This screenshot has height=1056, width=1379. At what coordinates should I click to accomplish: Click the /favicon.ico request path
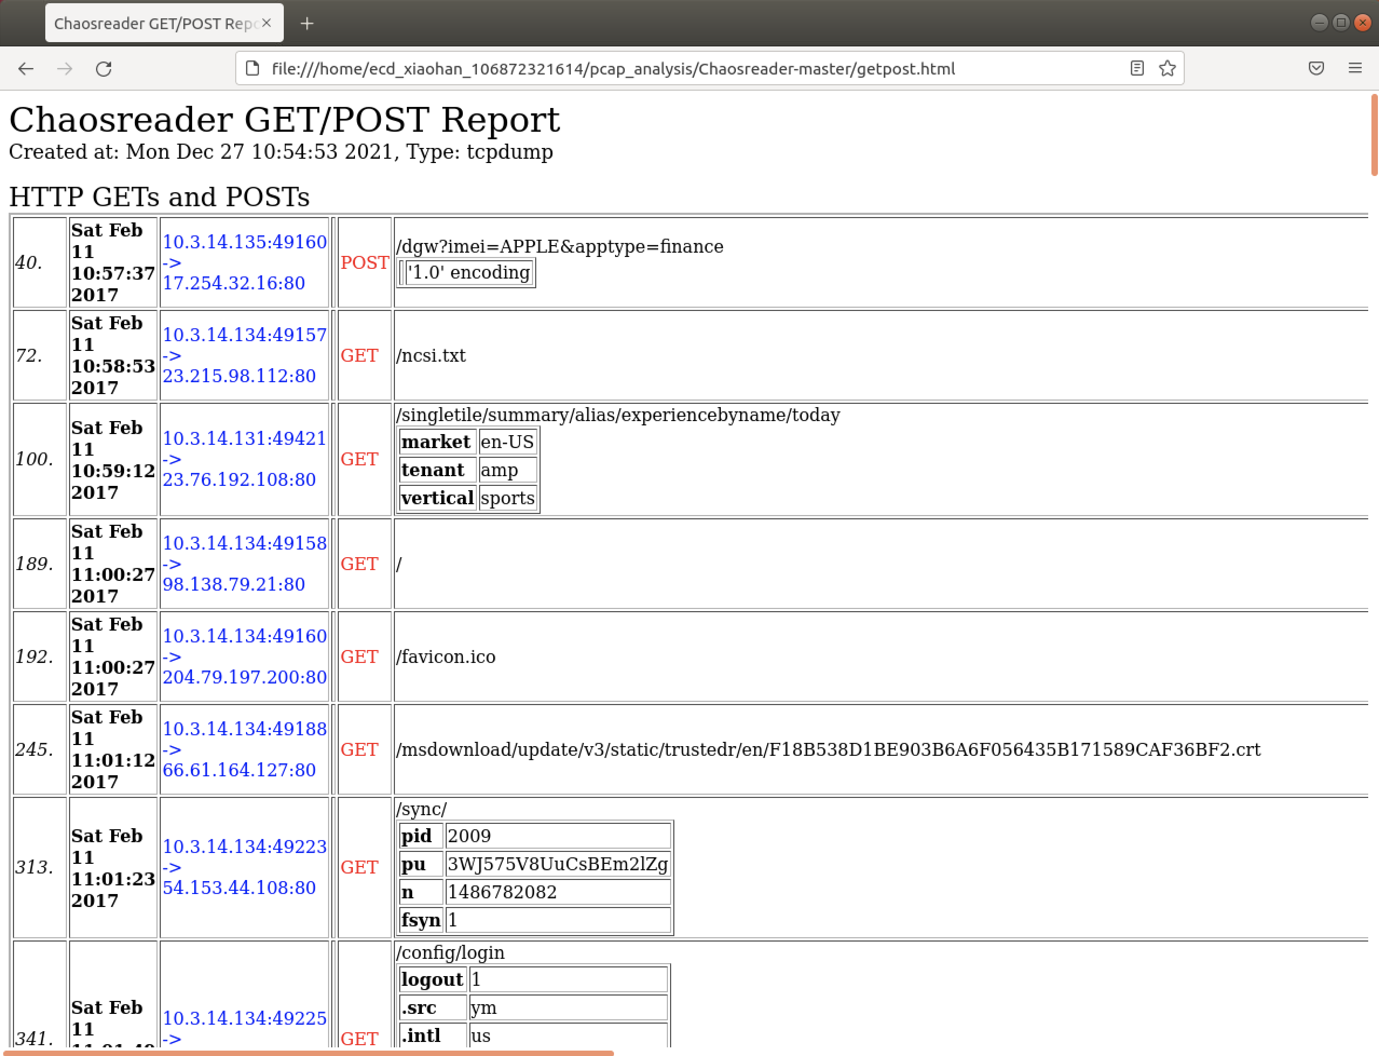pyautogui.click(x=446, y=656)
